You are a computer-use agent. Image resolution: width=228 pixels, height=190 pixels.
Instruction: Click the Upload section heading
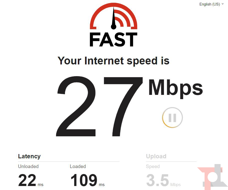tap(156, 156)
